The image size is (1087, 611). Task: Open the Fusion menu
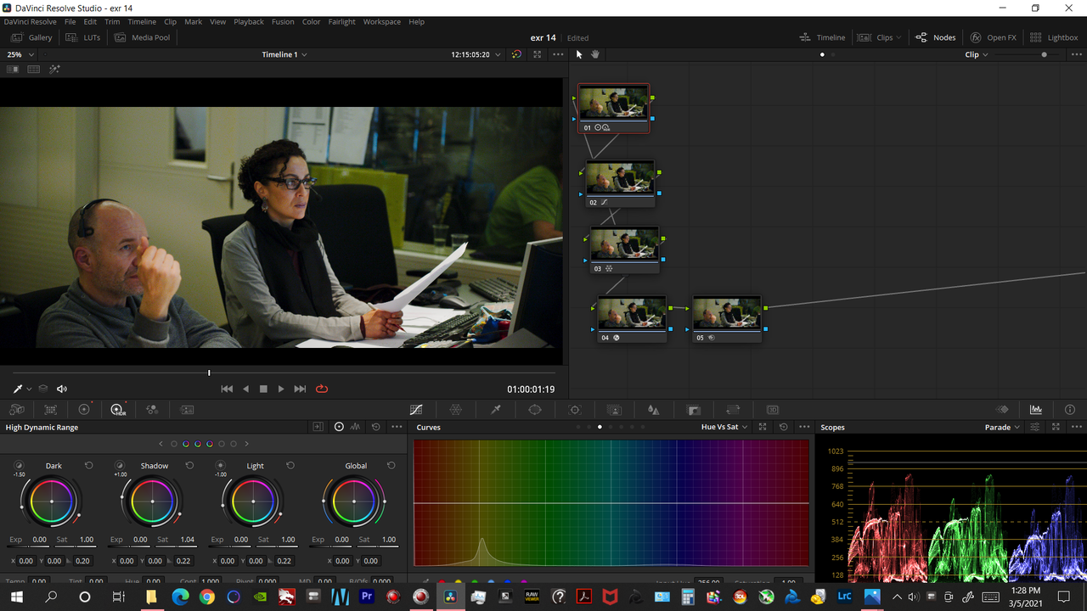point(283,21)
